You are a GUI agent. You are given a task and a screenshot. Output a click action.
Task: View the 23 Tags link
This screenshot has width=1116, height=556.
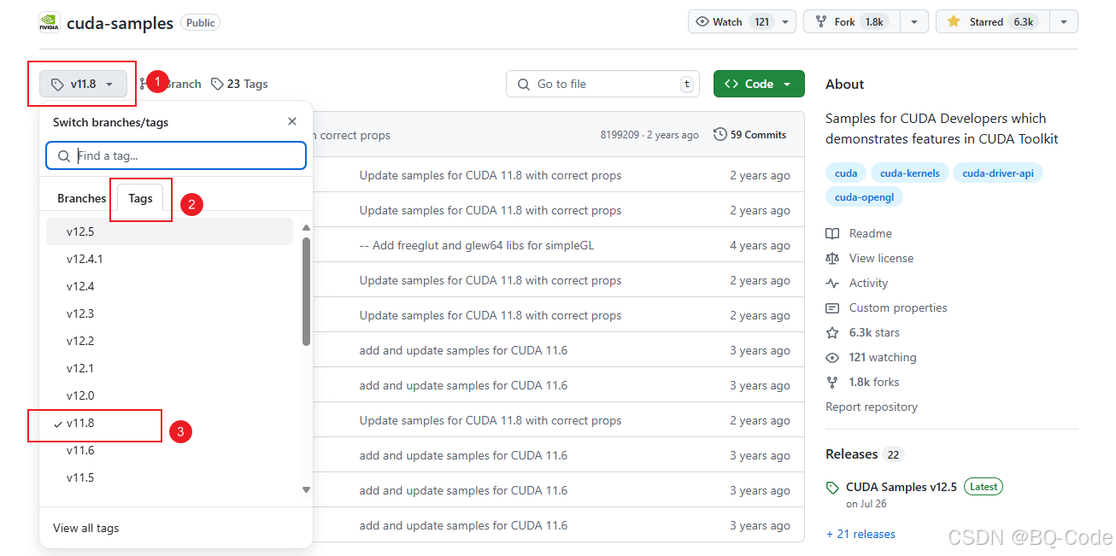[x=240, y=84]
